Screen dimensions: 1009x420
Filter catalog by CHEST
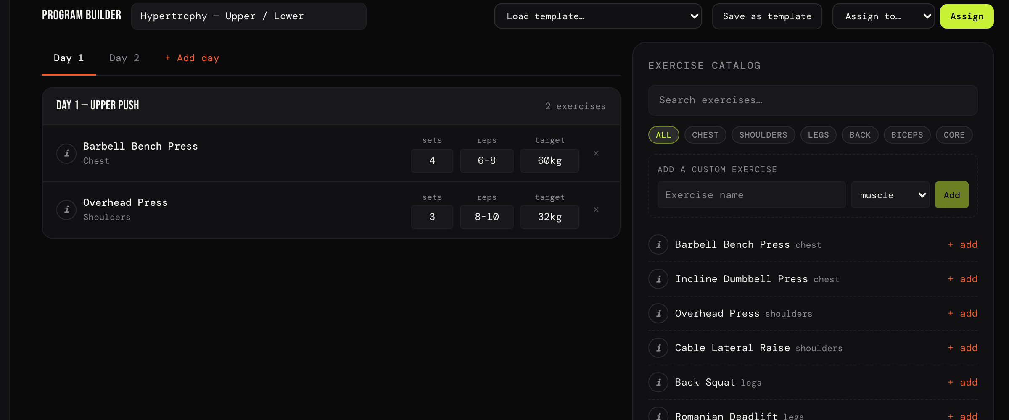(705, 135)
